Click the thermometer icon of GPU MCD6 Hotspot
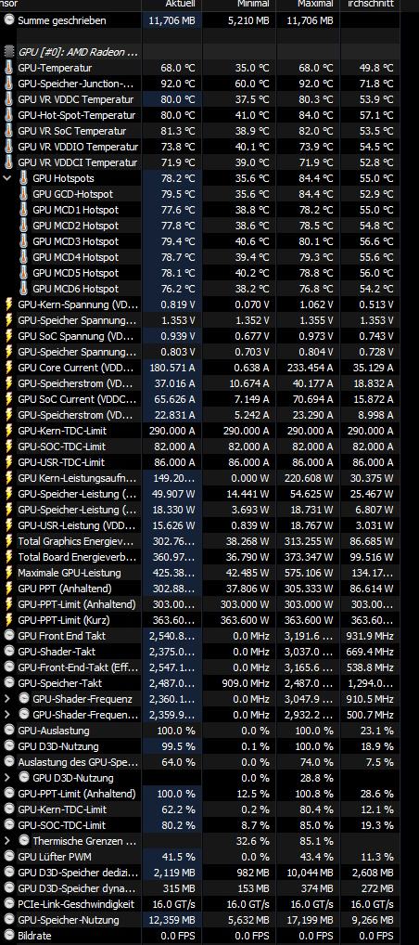This screenshot has width=419, height=945. pyautogui.click(x=23, y=289)
